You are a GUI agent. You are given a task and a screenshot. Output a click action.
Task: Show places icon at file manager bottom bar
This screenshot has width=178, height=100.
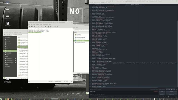(x=4, y=78)
